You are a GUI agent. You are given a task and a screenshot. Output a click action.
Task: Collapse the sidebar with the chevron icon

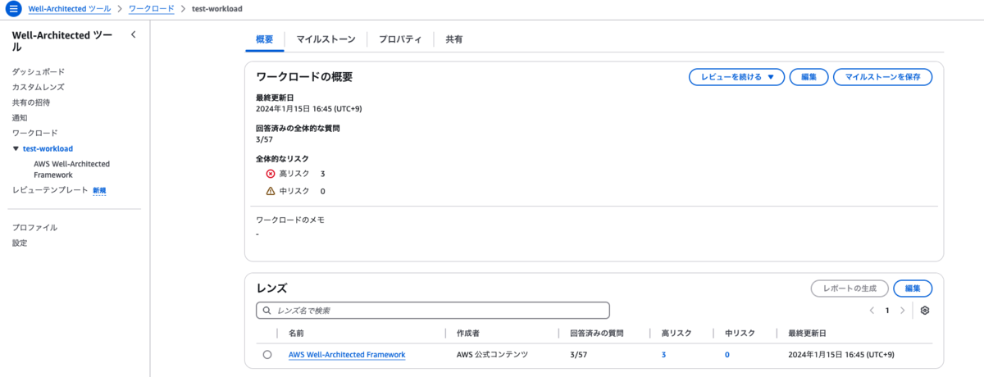(x=134, y=34)
